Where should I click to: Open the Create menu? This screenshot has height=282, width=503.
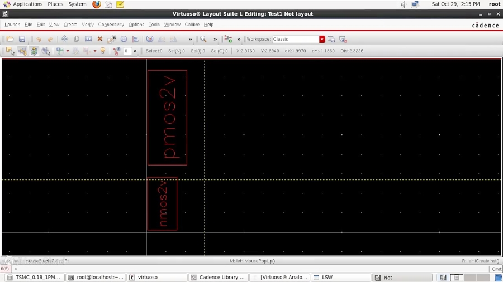(70, 25)
